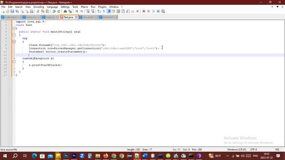
Task: Click the Open file toolbar icon
Action: point(8,11)
